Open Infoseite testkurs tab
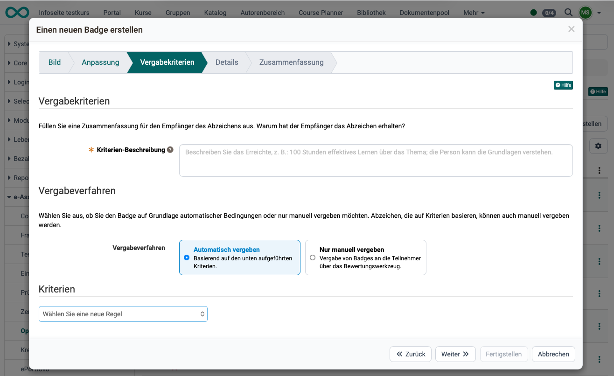 64,13
